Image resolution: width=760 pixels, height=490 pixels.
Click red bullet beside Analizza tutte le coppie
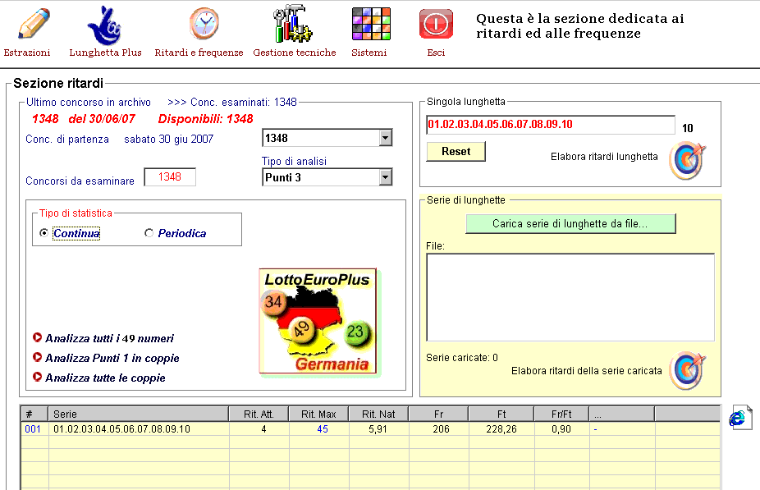37,377
